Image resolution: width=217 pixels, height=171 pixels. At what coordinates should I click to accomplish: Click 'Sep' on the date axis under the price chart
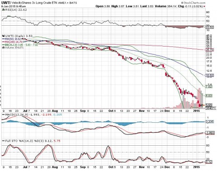click(x=83, y=111)
